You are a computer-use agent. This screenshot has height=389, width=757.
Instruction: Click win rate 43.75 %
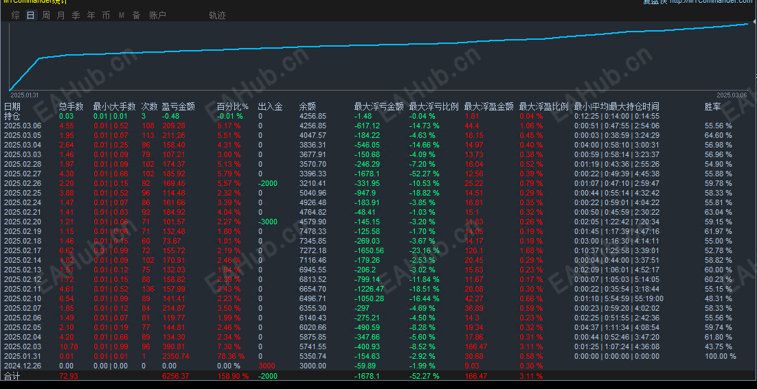tap(719, 346)
